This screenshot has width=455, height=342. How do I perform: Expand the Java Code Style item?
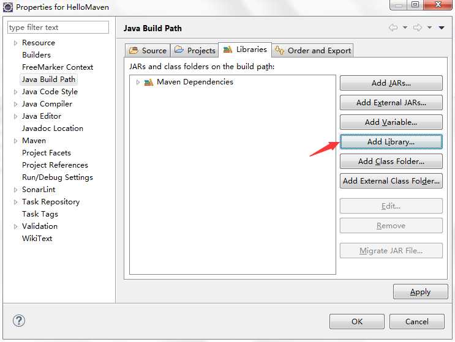tap(15, 92)
